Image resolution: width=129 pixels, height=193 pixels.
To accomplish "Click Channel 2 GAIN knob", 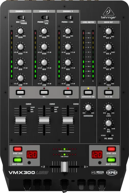I will click(44, 31).
